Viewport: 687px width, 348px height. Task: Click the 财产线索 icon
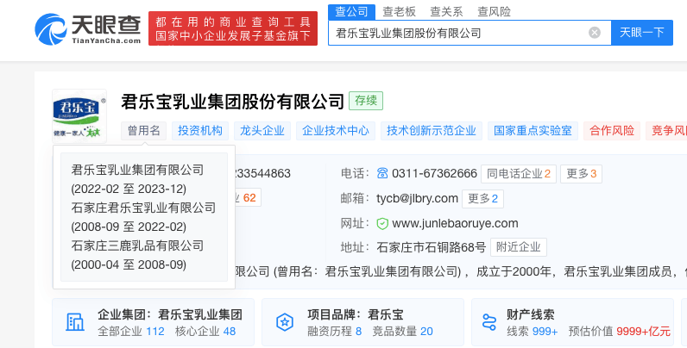tap(488, 322)
